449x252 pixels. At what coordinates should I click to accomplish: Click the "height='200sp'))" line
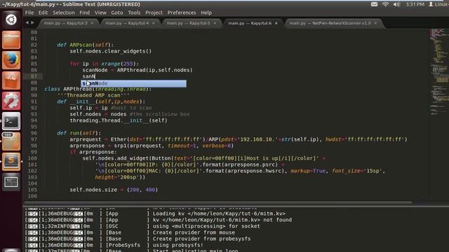[x=120, y=177]
